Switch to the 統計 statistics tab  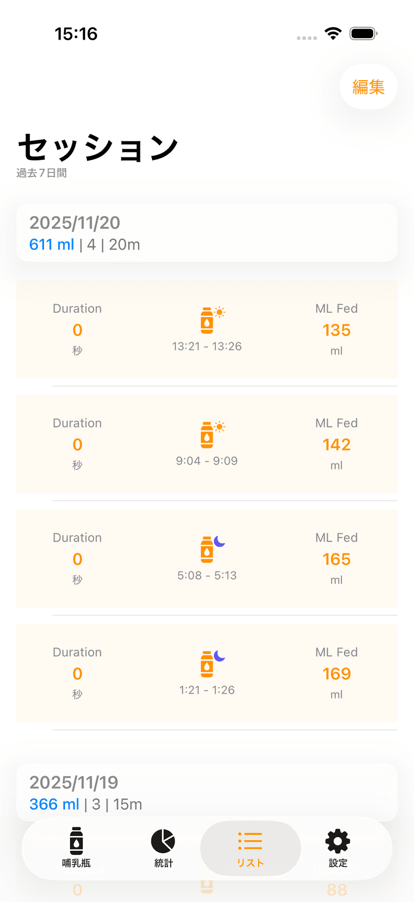[163, 848]
